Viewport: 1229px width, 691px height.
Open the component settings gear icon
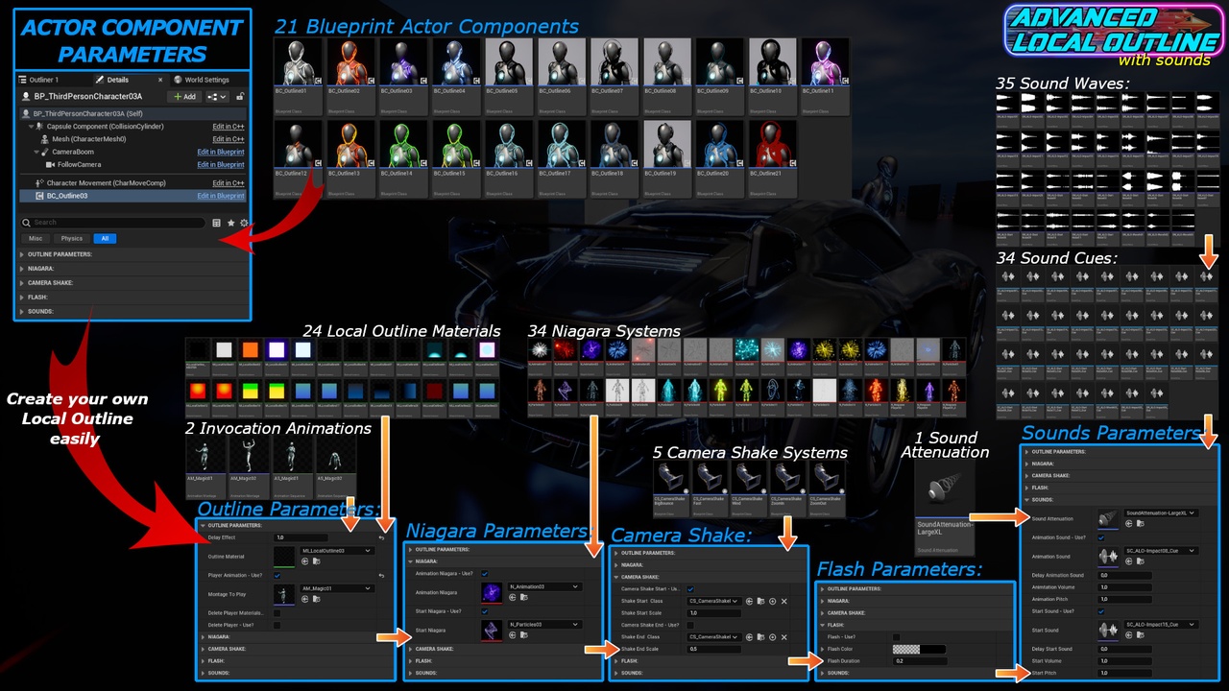tap(244, 223)
